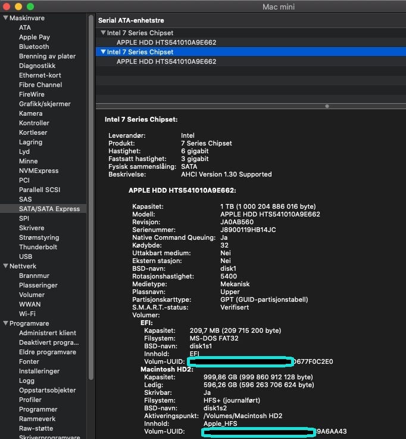This screenshot has height=439, width=406.
Task: Select the first APPLE HDD HTS541010A9E662 entry
Action: click(x=166, y=42)
